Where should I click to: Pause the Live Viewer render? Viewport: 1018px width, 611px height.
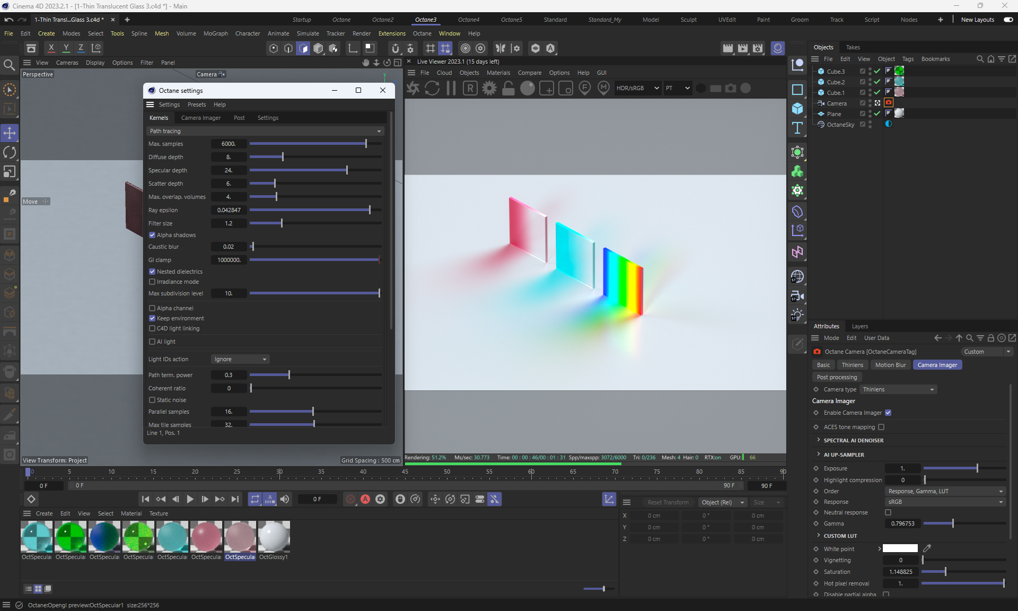tap(451, 89)
